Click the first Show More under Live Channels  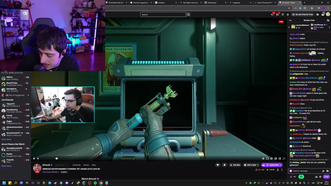(6, 139)
